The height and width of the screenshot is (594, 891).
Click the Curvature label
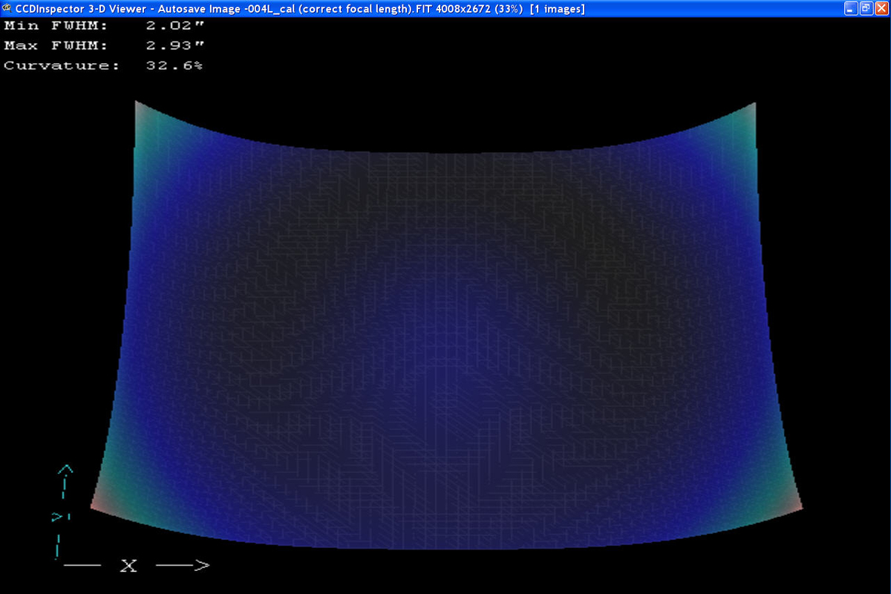[62, 65]
